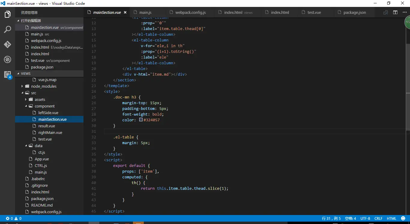This screenshot has height=224, width=410.
Task: Open the errors and warnings status indicator
Action: (14, 219)
